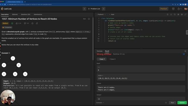Image resolution: width=188 pixels, height=106 pixels.
Task: Click the Run button
Action: point(172,103)
